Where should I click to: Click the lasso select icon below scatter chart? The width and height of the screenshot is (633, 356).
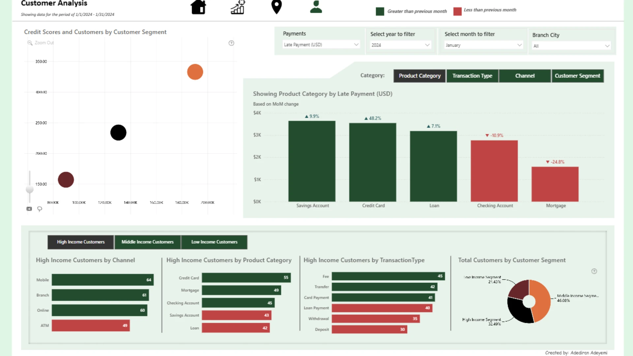pyautogui.click(x=40, y=209)
